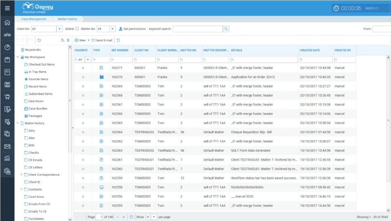Mark ref 162371 row as favorite star
Image resolution: width=391 pixels, height=221 pixels.
tap(83, 68)
